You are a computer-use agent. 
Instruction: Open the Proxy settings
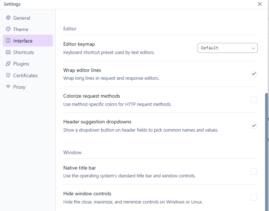pyautogui.click(x=28, y=87)
